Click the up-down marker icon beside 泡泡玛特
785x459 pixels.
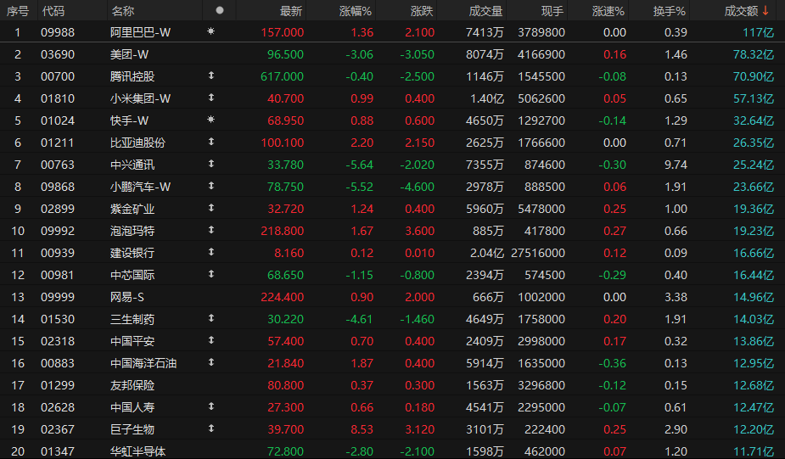click(x=211, y=229)
